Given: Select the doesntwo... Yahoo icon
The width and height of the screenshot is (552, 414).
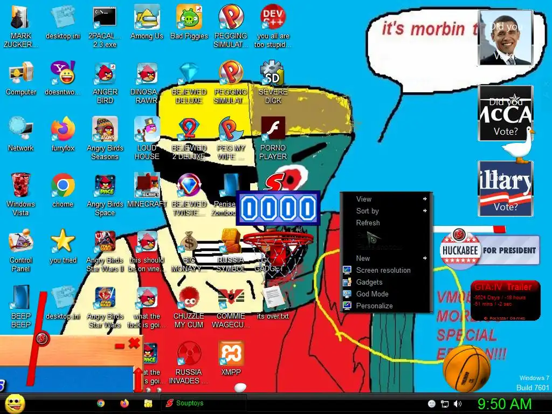Looking at the screenshot, I should pos(63,78).
